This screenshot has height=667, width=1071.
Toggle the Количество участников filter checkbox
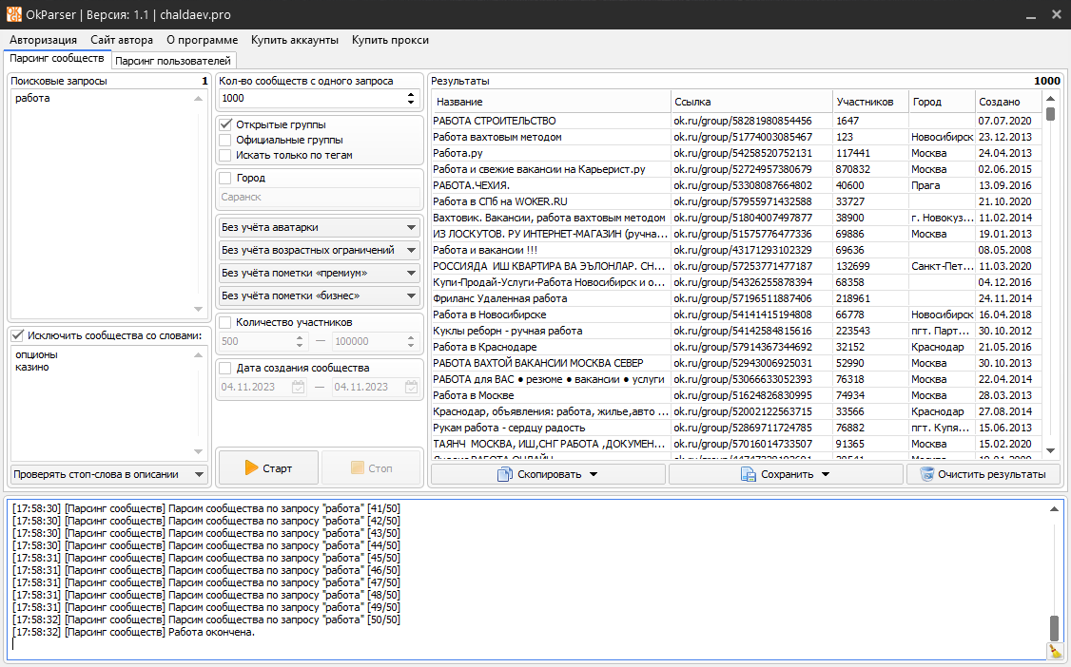[x=225, y=322]
